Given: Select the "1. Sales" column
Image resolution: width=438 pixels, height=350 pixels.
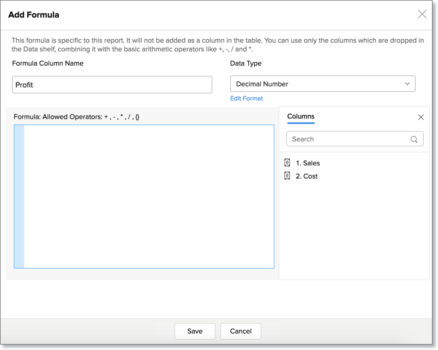Looking at the screenshot, I should coord(308,162).
